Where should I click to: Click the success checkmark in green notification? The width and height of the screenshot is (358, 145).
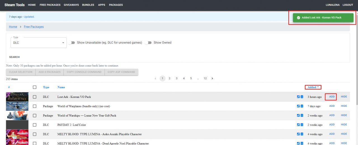click(x=298, y=18)
